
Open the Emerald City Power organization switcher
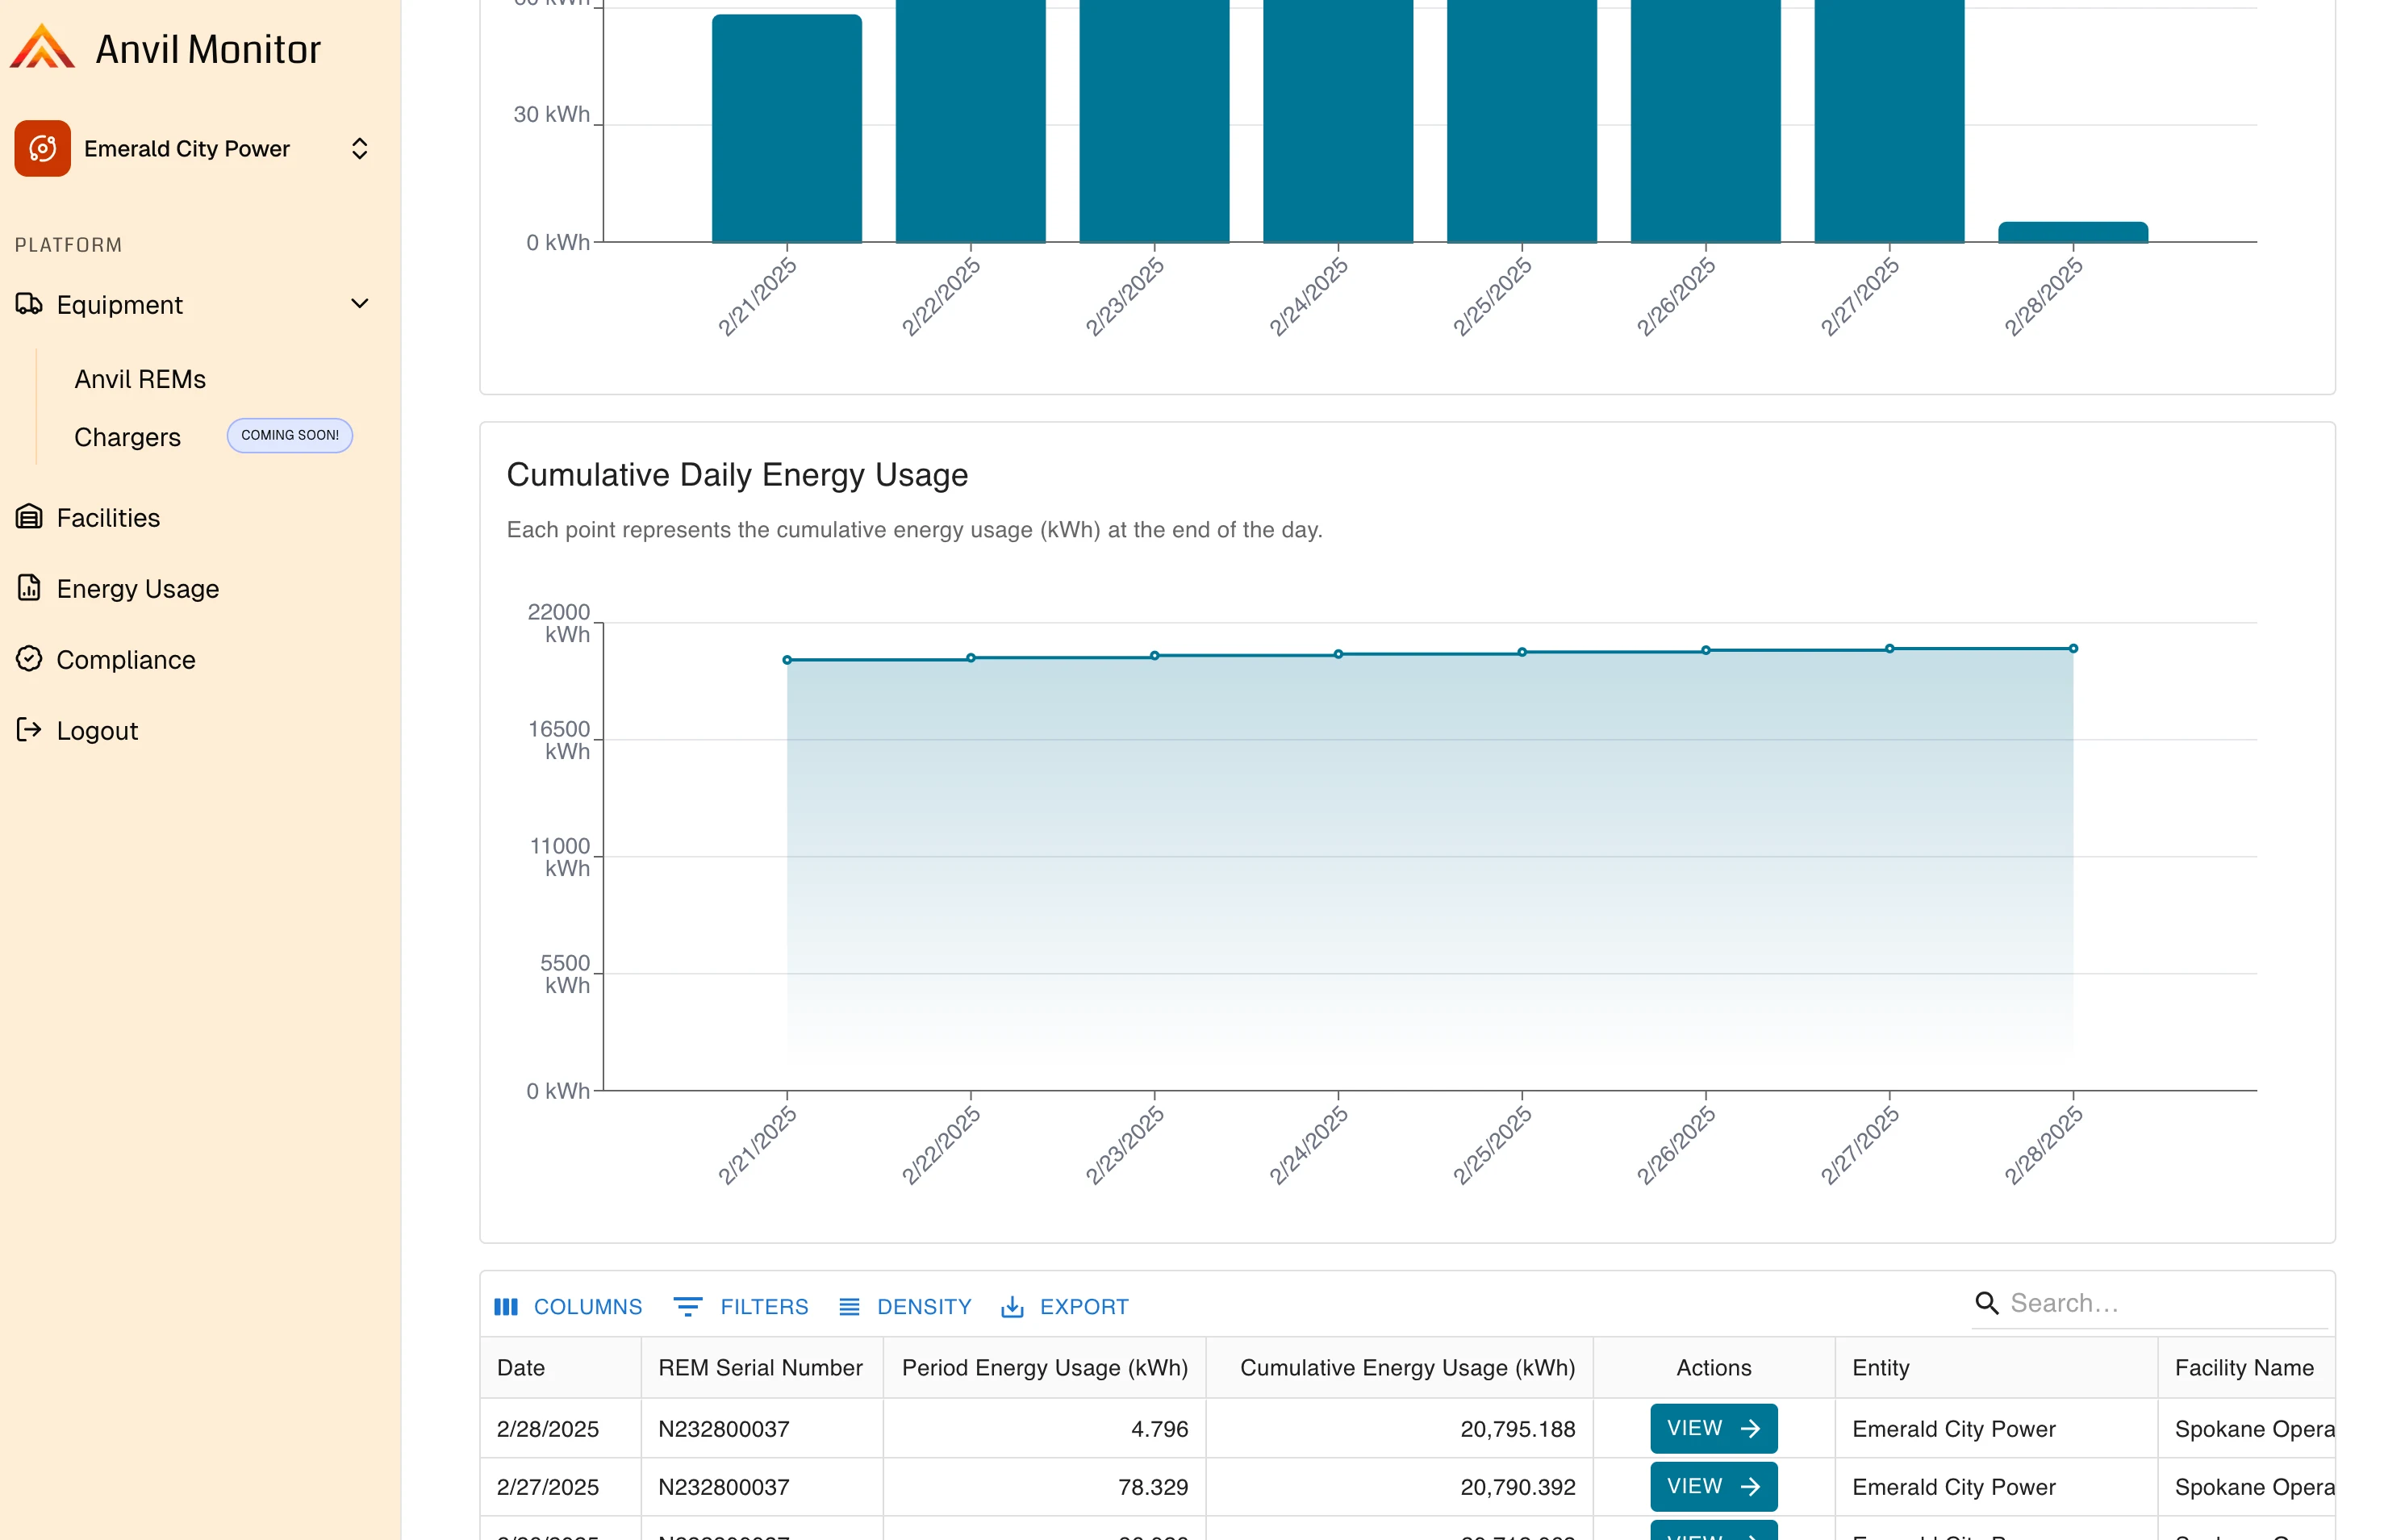coord(360,148)
